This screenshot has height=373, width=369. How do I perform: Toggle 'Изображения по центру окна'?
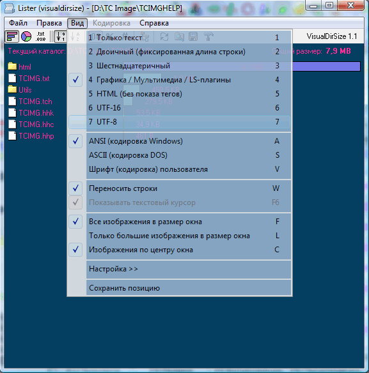[180, 250]
